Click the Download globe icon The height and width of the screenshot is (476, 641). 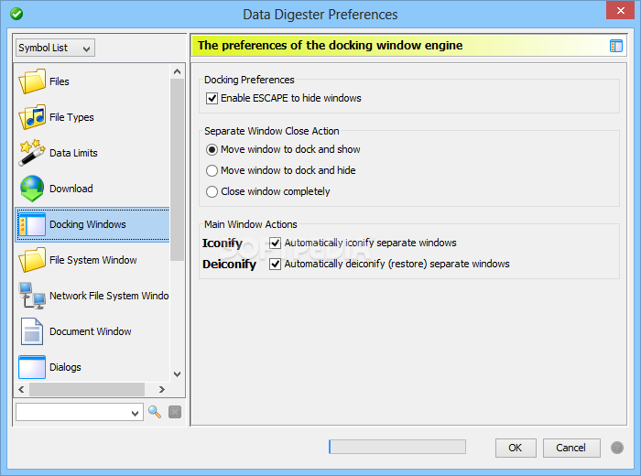click(32, 189)
